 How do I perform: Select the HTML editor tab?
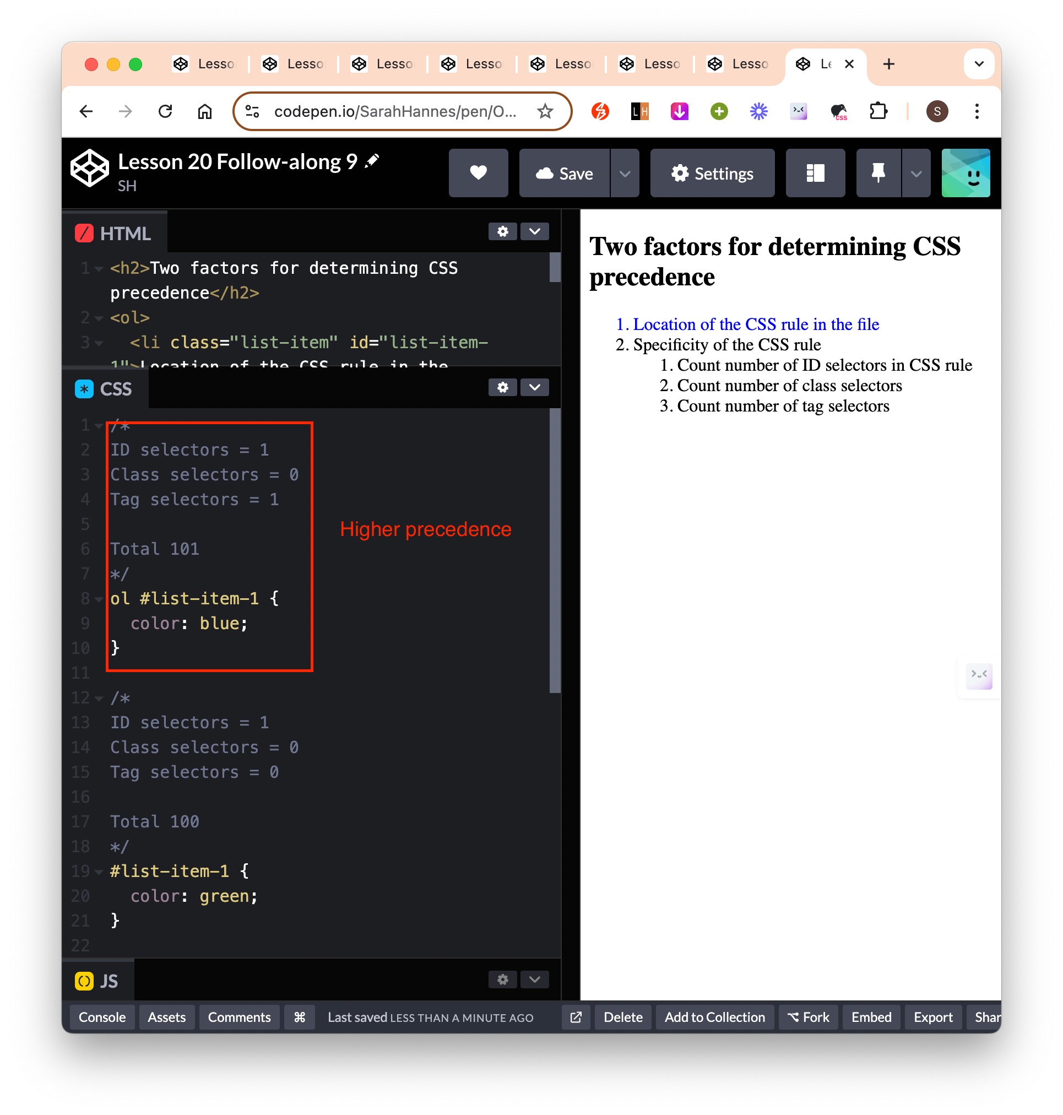(x=114, y=233)
